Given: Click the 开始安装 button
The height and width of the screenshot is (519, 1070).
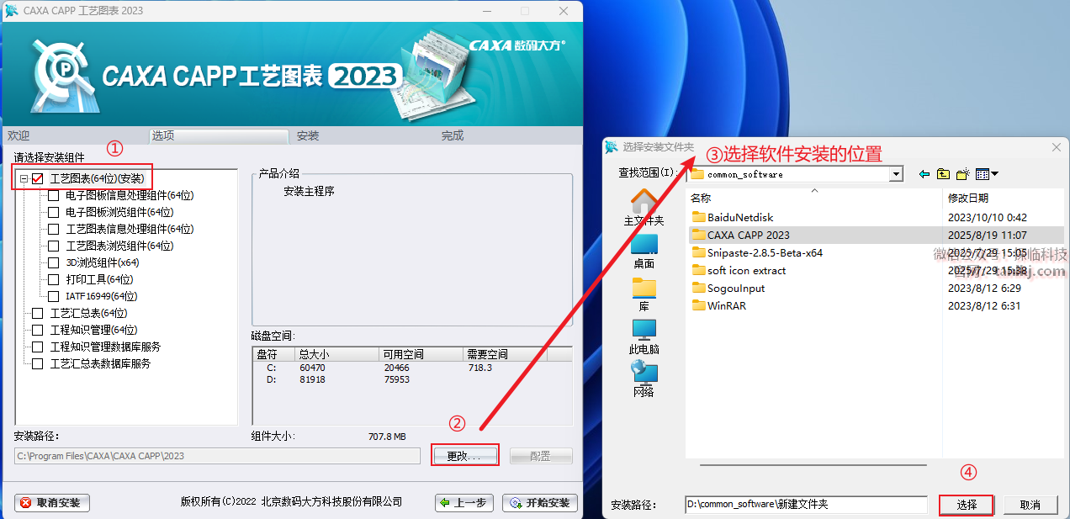Looking at the screenshot, I should point(540,503).
